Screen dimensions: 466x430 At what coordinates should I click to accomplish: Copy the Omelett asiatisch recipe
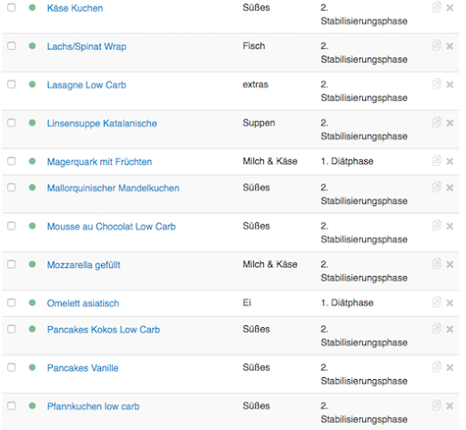tap(436, 302)
